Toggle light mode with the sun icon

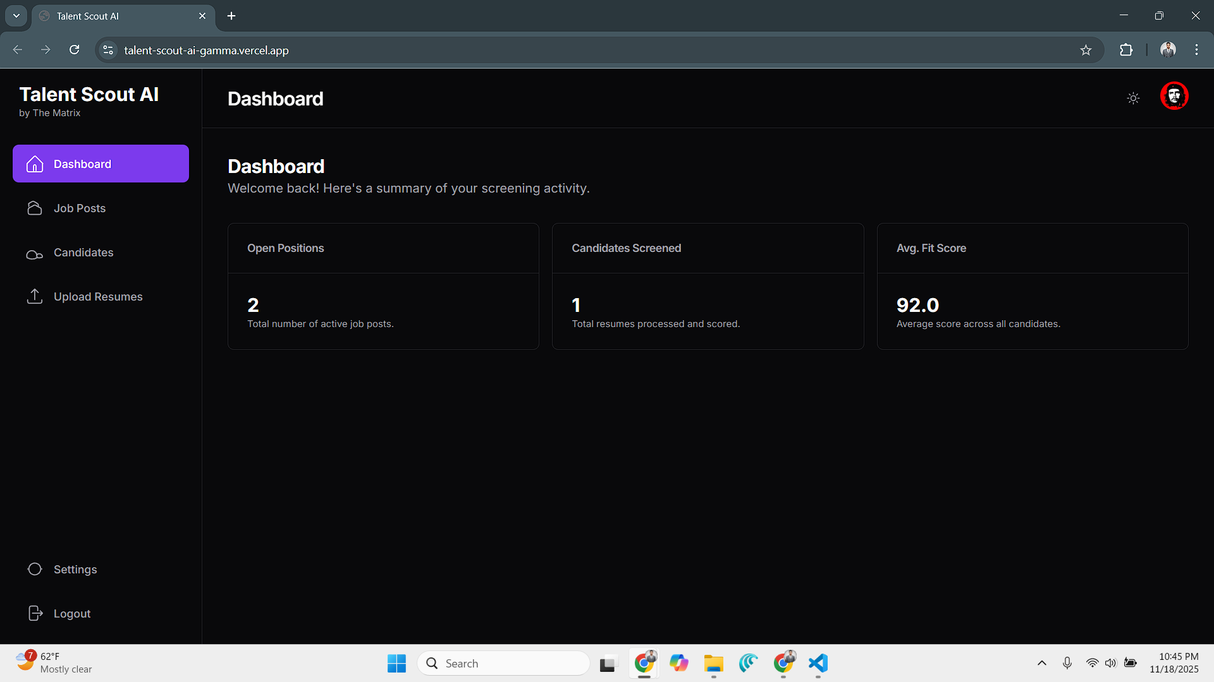1133,98
